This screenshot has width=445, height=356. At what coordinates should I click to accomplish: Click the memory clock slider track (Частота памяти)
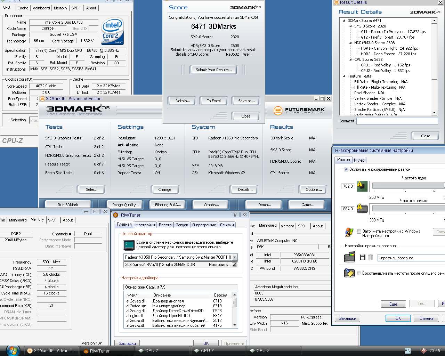pyautogui.click(x=408, y=209)
